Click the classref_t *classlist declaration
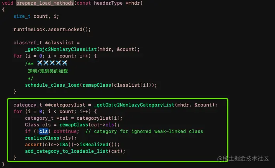Screen dimensions: 275x168 pos(47,42)
